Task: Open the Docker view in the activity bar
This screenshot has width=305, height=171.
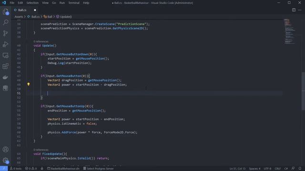Action: pyautogui.click(x=5, y=77)
